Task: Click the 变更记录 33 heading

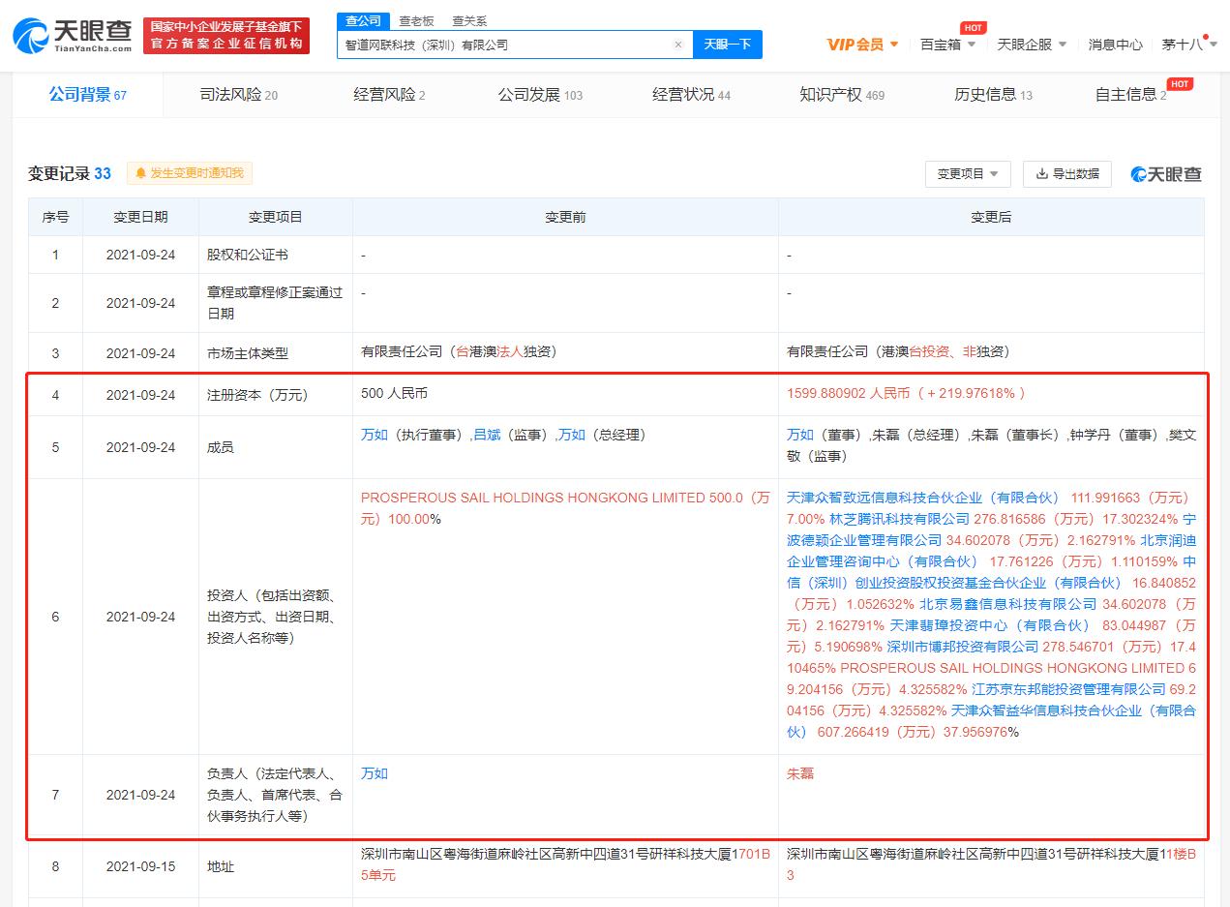Action: click(x=70, y=174)
